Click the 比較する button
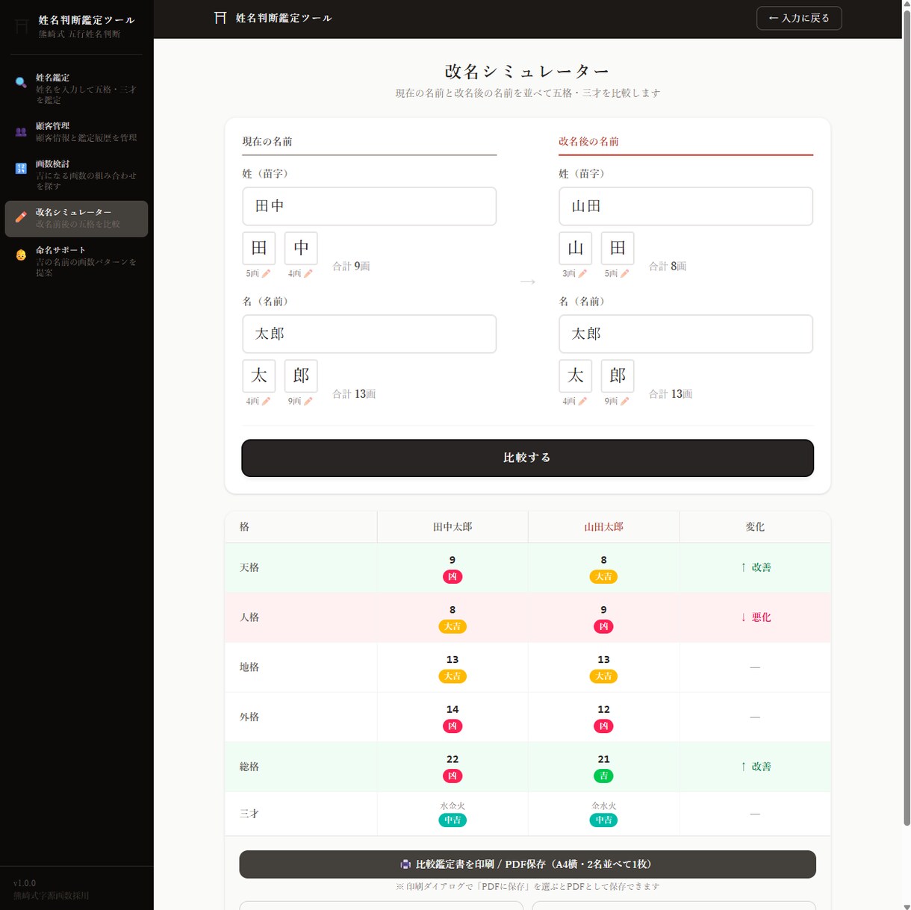 click(527, 458)
